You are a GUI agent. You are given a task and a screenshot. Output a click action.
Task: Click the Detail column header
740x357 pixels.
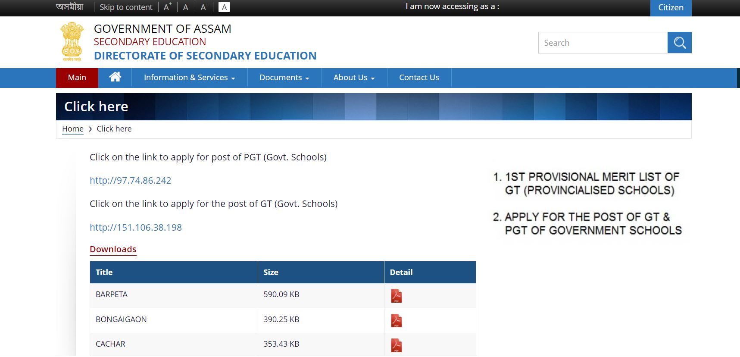point(430,272)
